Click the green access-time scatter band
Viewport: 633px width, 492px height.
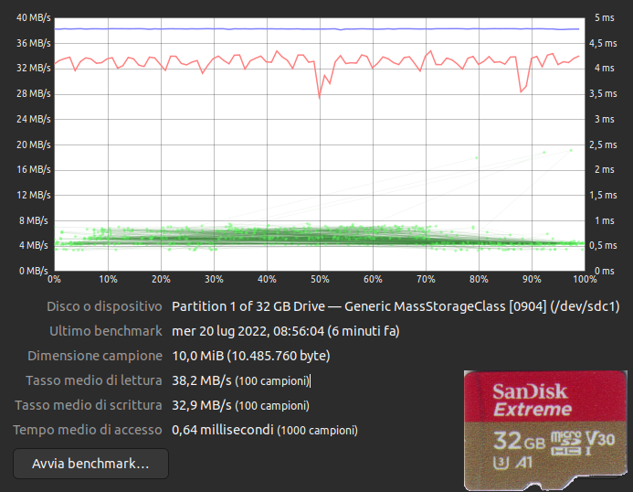[274, 238]
